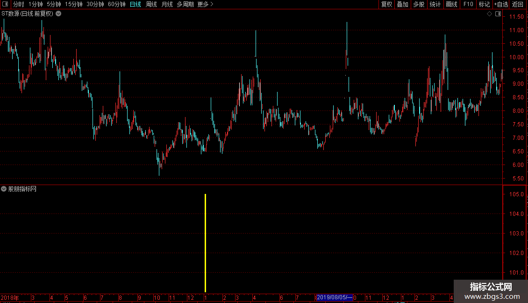The image size is (528, 303).
Task: Toggle the right info panel icon
Action: click(498, 14)
